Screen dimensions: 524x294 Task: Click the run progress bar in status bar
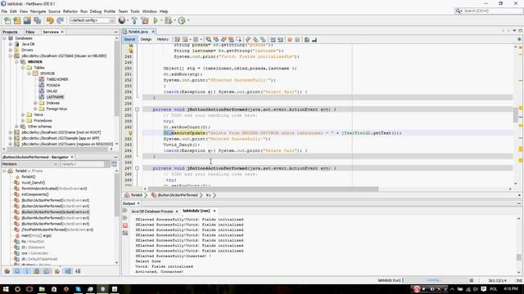coord(436,280)
